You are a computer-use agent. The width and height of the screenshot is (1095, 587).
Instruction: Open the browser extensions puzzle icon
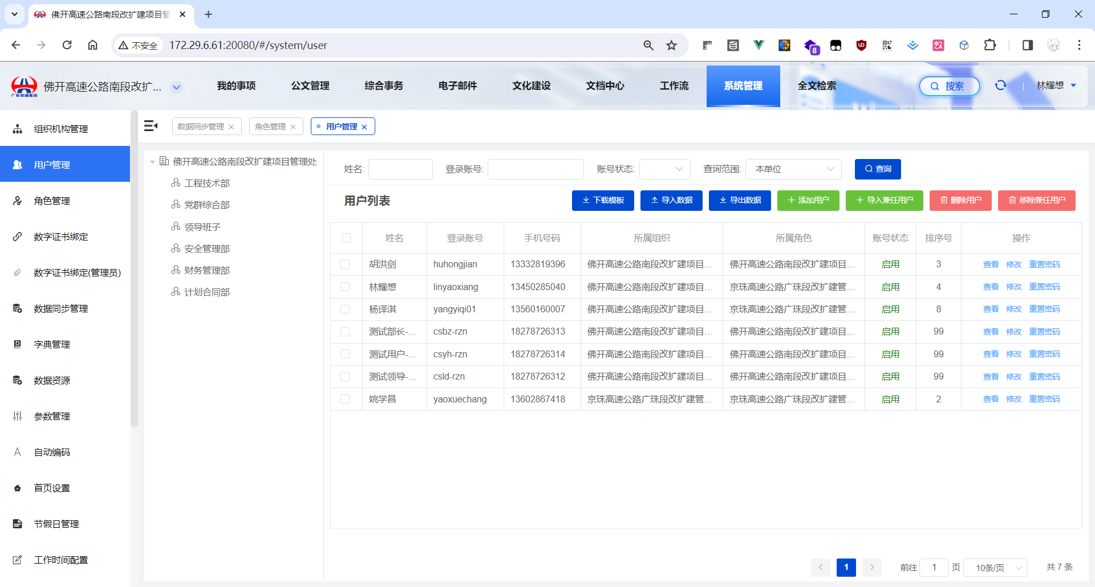[x=990, y=45]
